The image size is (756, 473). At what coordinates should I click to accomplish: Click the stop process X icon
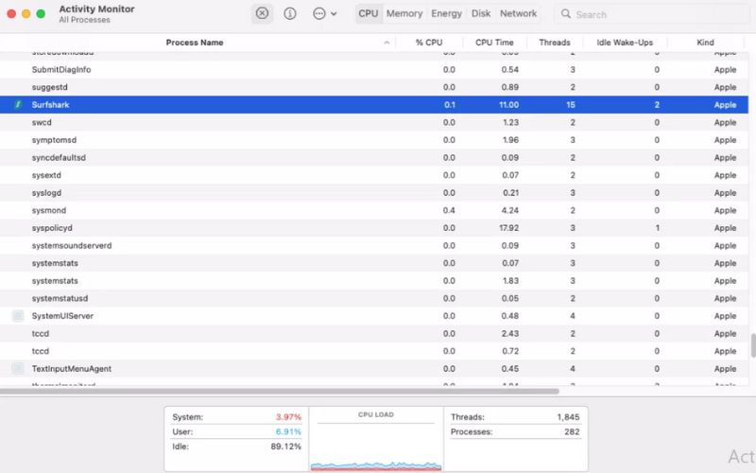262,14
